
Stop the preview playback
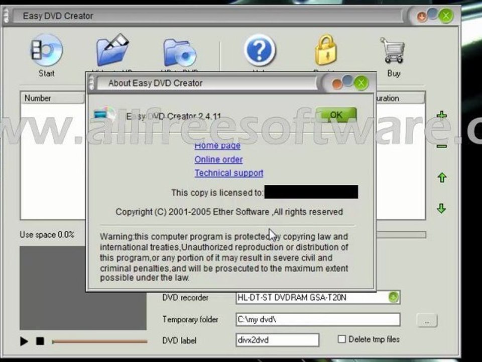[x=40, y=341]
